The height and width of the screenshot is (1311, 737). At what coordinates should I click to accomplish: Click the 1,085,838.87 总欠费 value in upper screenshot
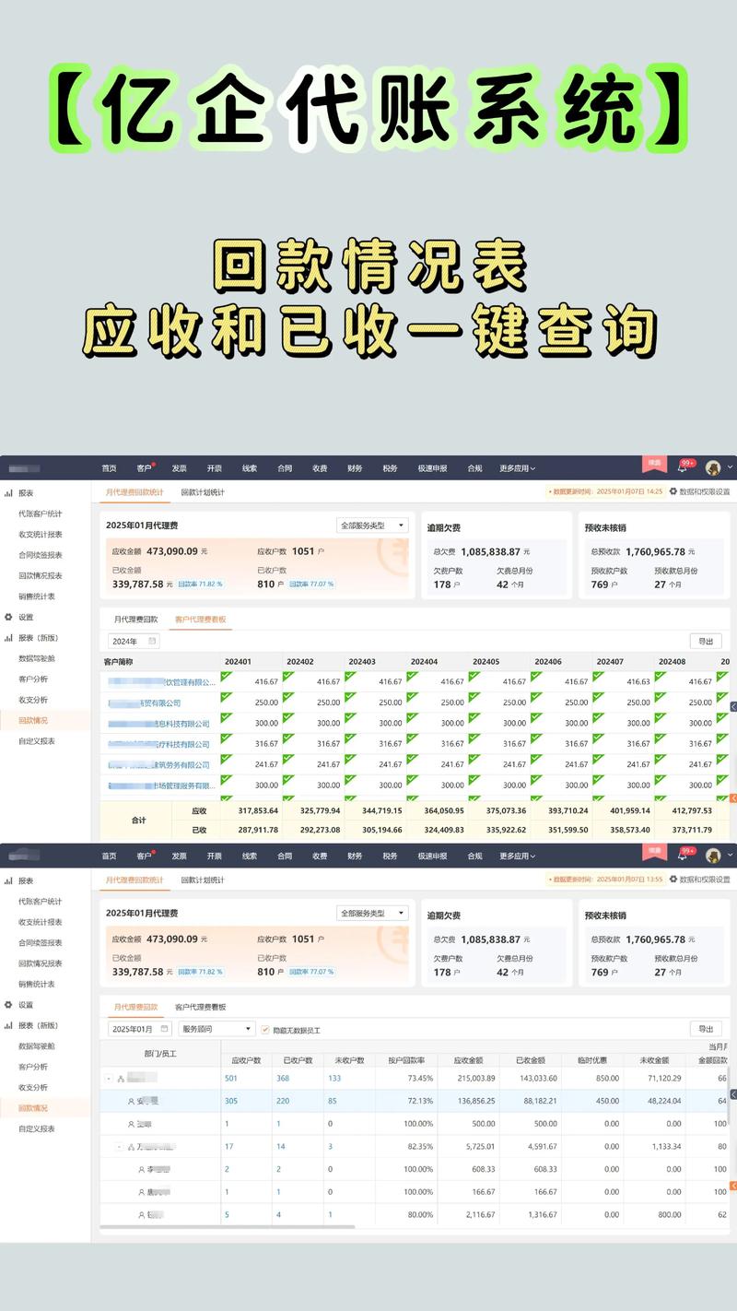[490, 551]
